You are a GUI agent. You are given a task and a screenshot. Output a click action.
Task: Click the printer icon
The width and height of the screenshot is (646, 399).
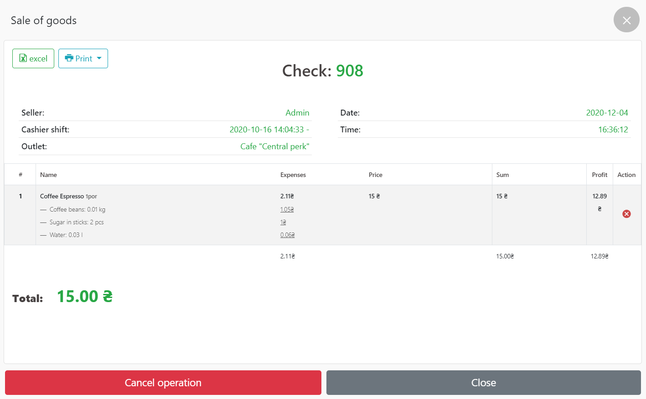point(69,58)
